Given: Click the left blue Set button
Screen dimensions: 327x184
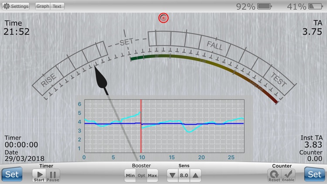Looking at the screenshot, I should 12,174.
